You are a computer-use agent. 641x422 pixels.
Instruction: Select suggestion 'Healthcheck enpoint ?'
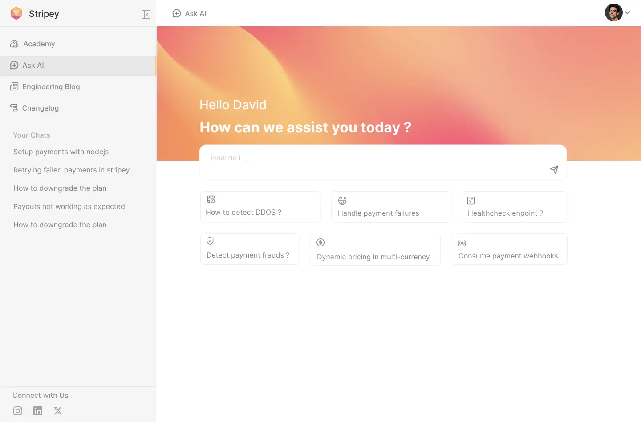point(514,207)
